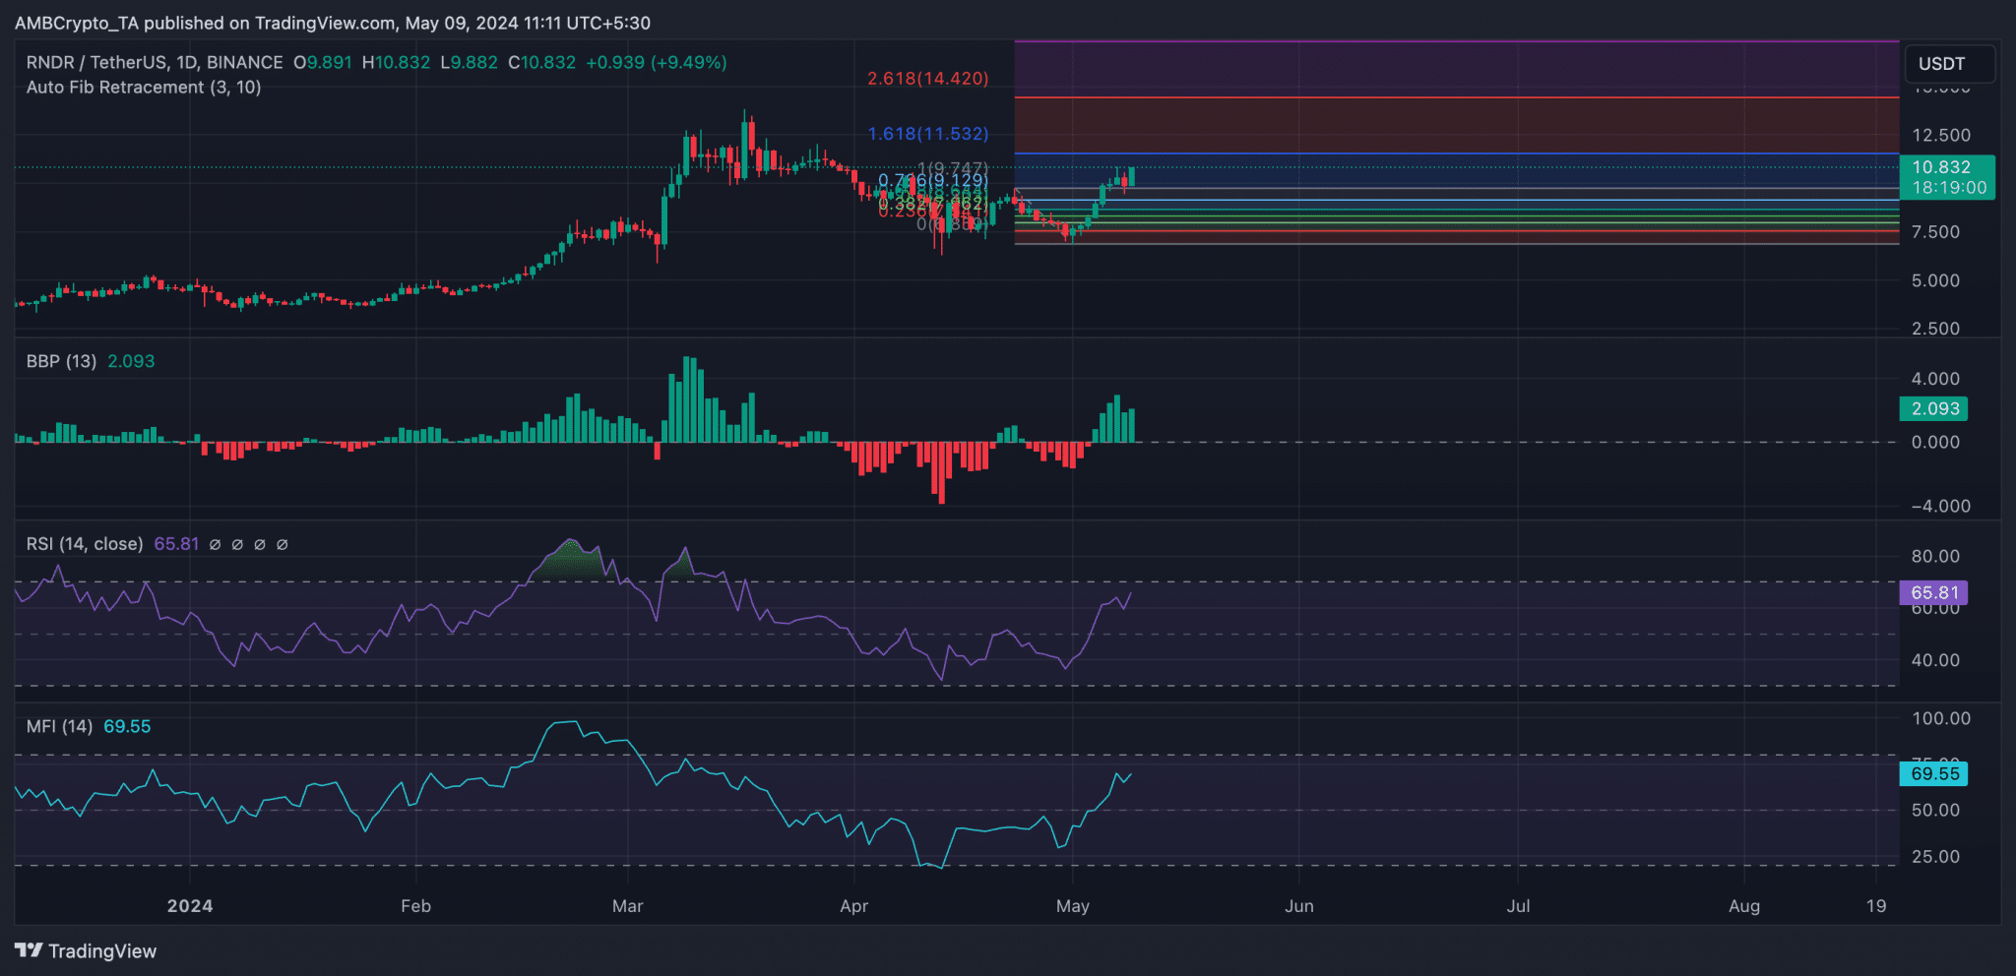This screenshot has height=976, width=2016.
Task: Click the May label on time axis
Action: click(x=1072, y=906)
